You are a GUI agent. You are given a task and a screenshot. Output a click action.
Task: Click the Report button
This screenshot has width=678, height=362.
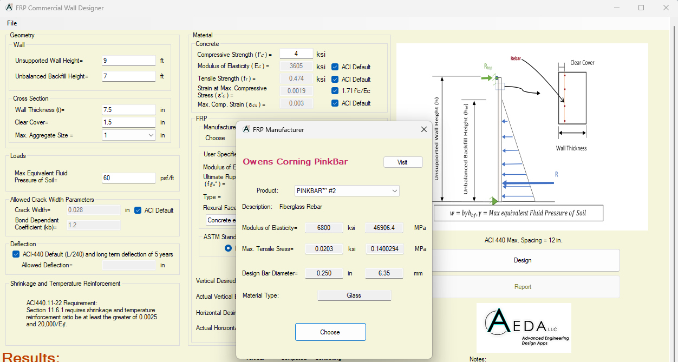523,287
